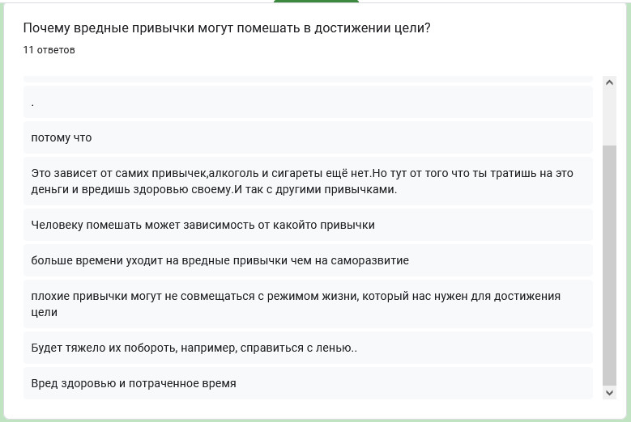This screenshot has height=422, width=631.
Task: Click empty area right of 'потому что'
Action: coord(342,137)
